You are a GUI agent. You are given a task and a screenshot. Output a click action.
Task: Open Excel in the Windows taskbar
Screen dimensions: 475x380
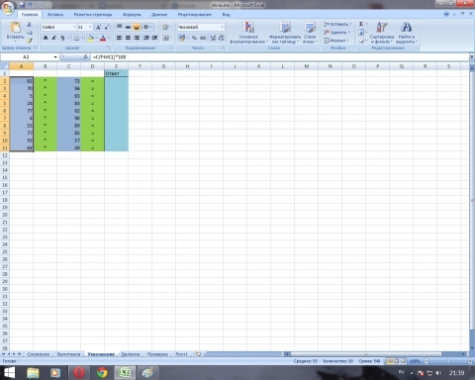[125, 373]
